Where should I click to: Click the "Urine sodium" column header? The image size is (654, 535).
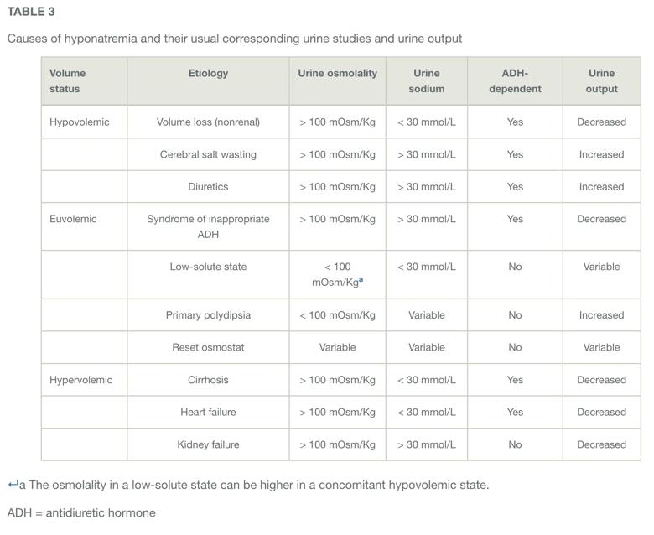pyautogui.click(x=426, y=81)
